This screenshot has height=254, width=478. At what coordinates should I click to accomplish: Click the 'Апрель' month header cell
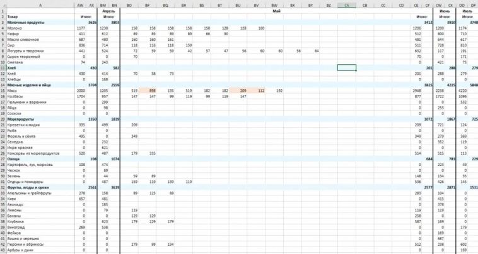click(108, 11)
